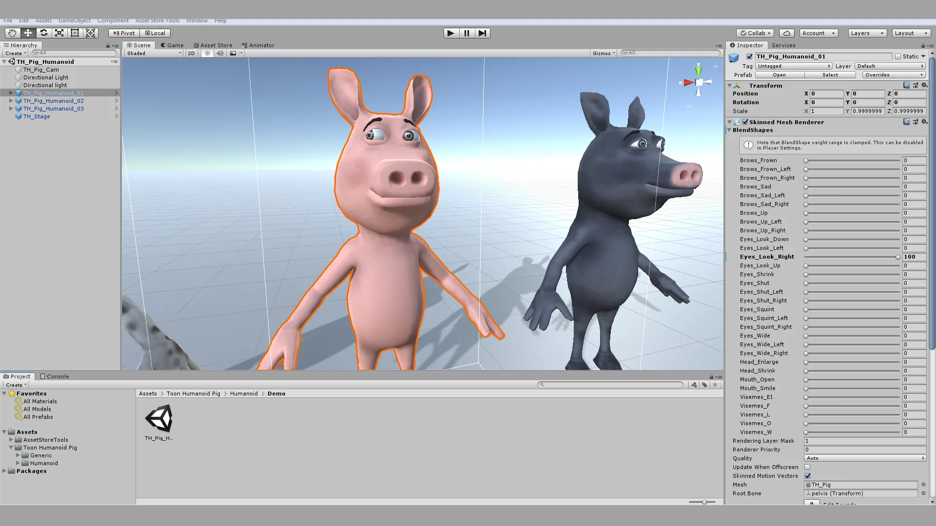Screen dimensions: 936x526
Task: Toggle the 2D scene view mode
Action: click(x=191, y=53)
